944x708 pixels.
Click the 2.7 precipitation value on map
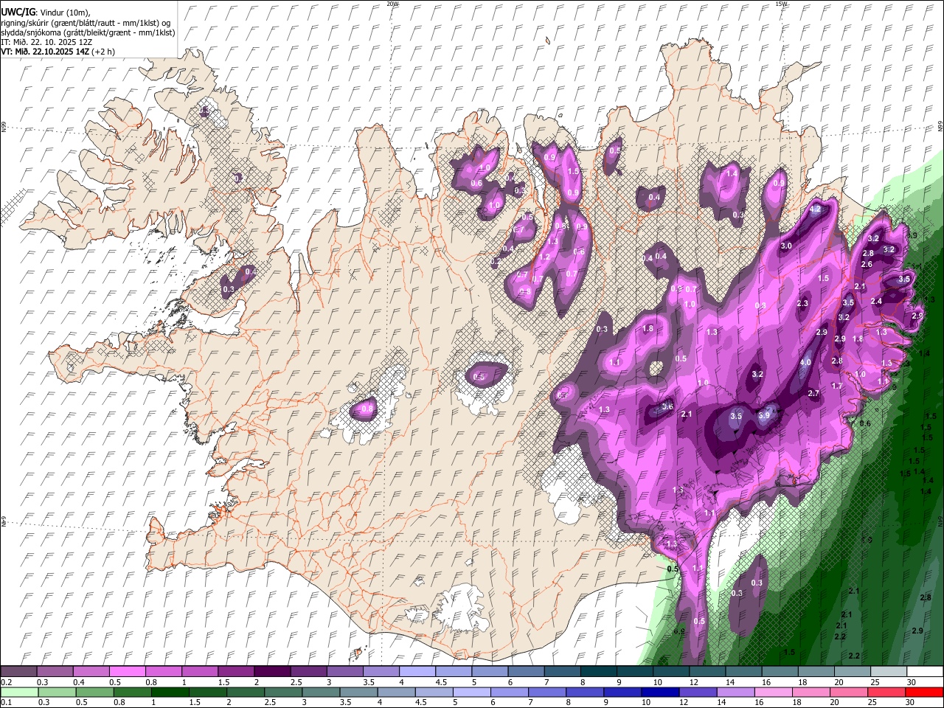(x=813, y=394)
